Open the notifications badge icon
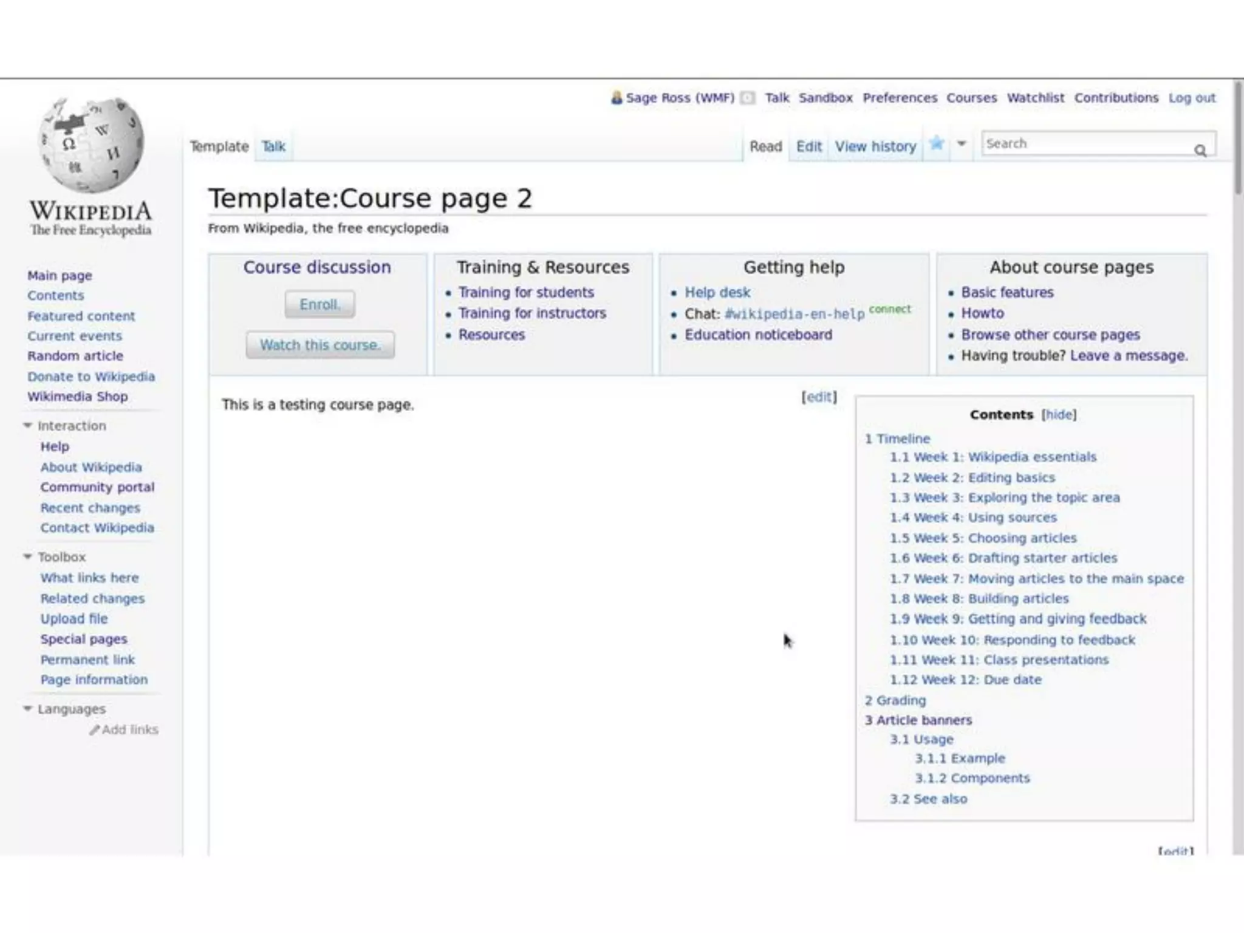Viewport: 1244px width, 933px height. 748,98
